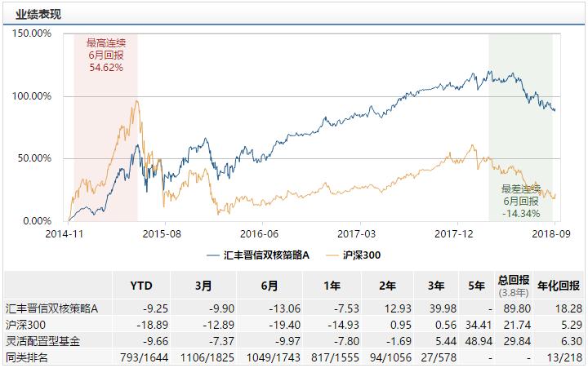Click the 2015-08 x-axis date label
The height and width of the screenshot is (368, 588).
click(162, 234)
